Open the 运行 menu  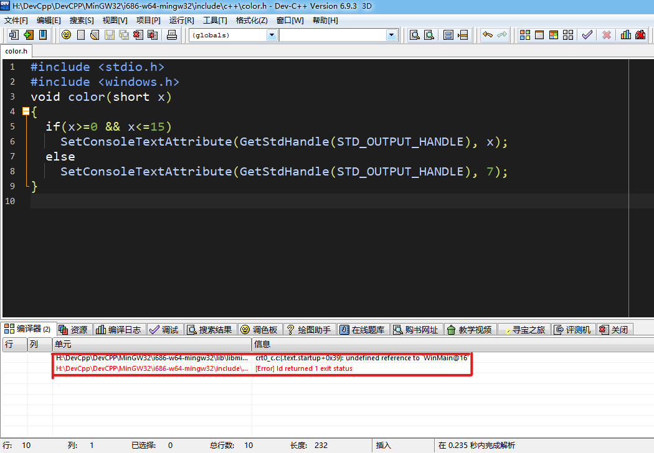(181, 20)
